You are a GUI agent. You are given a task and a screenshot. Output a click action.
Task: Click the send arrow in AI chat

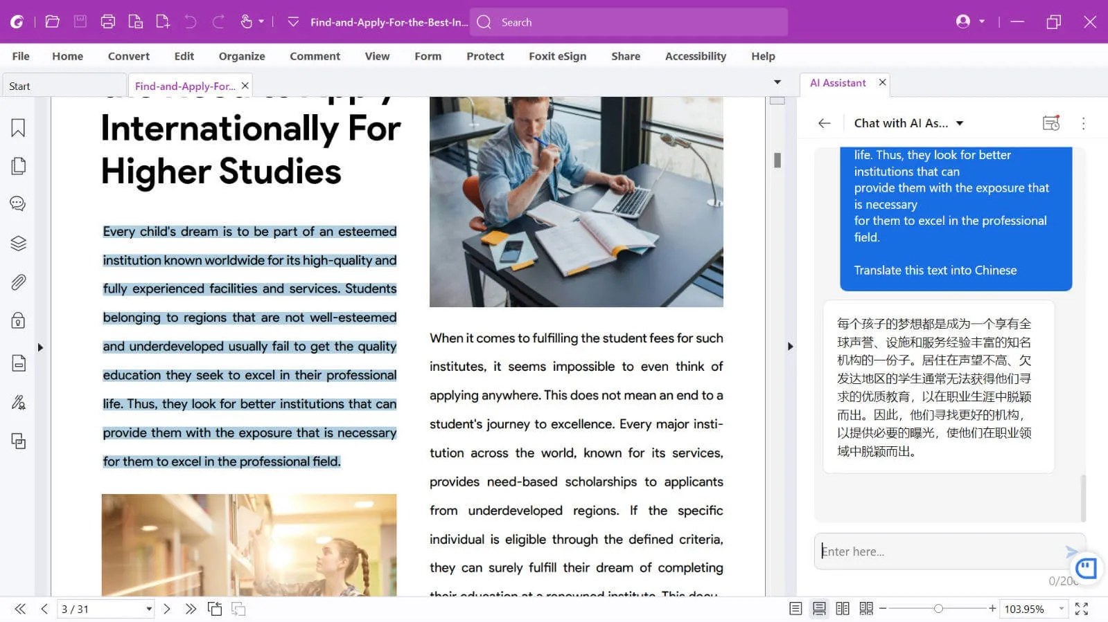click(x=1071, y=551)
